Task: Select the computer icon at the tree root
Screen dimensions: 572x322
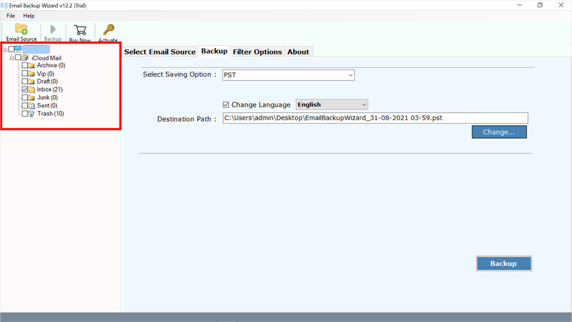Action: 18,49
